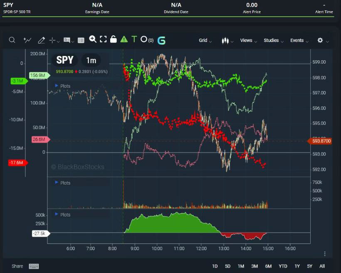Click the 593.8700 current price label
341x273 pixels.
pos(319,141)
